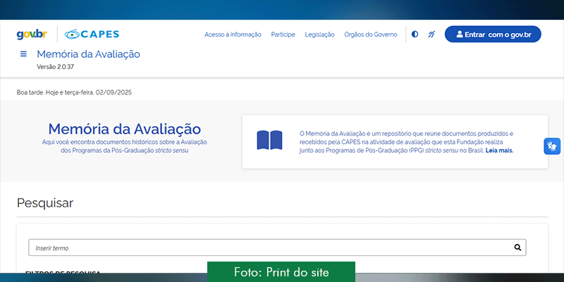Click the CAPES logo

coord(92,34)
